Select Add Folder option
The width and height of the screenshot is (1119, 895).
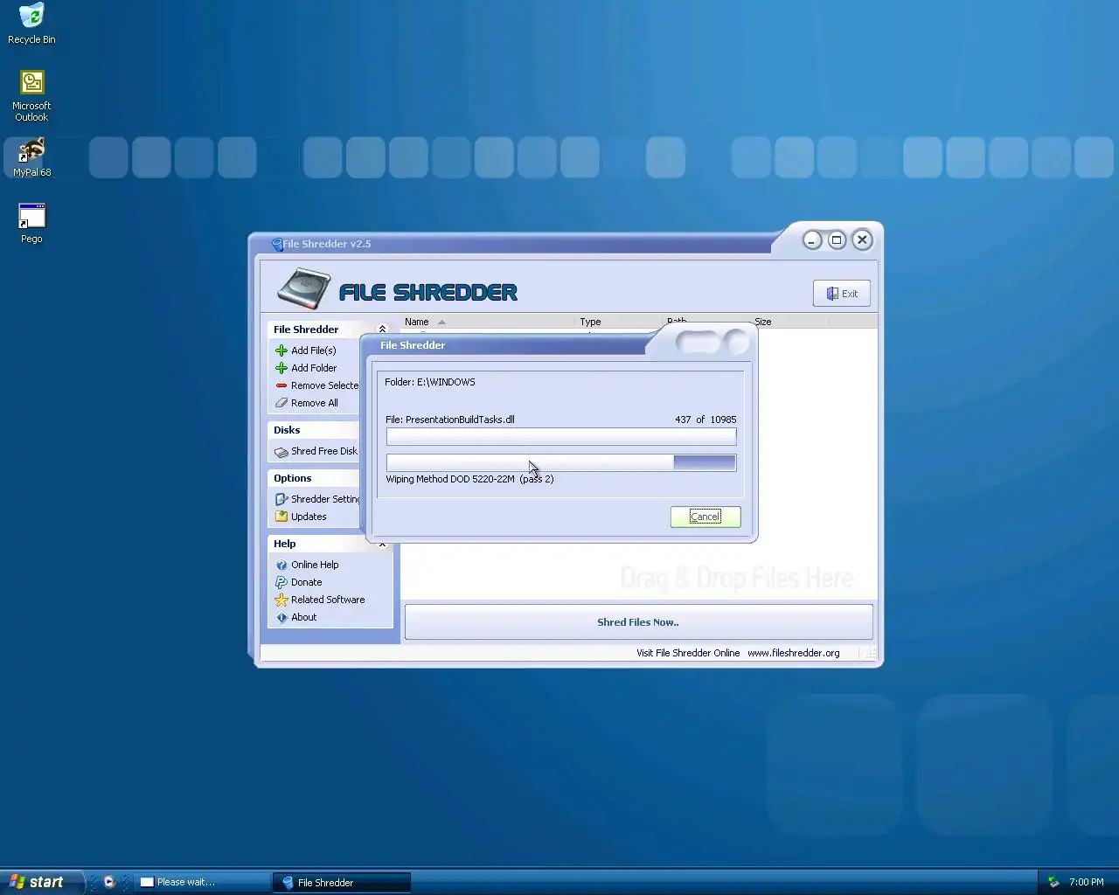[314, 368]
